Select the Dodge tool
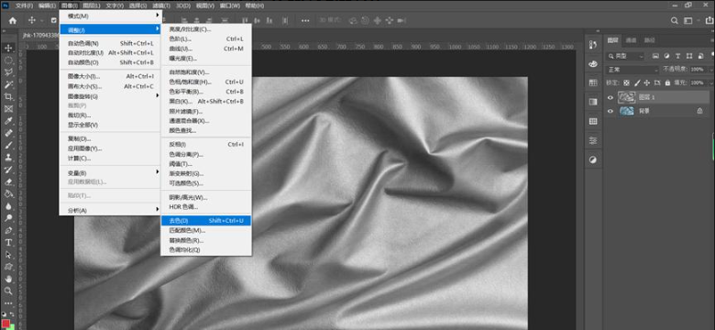The image size is (715, 330). tap(8, 218)
